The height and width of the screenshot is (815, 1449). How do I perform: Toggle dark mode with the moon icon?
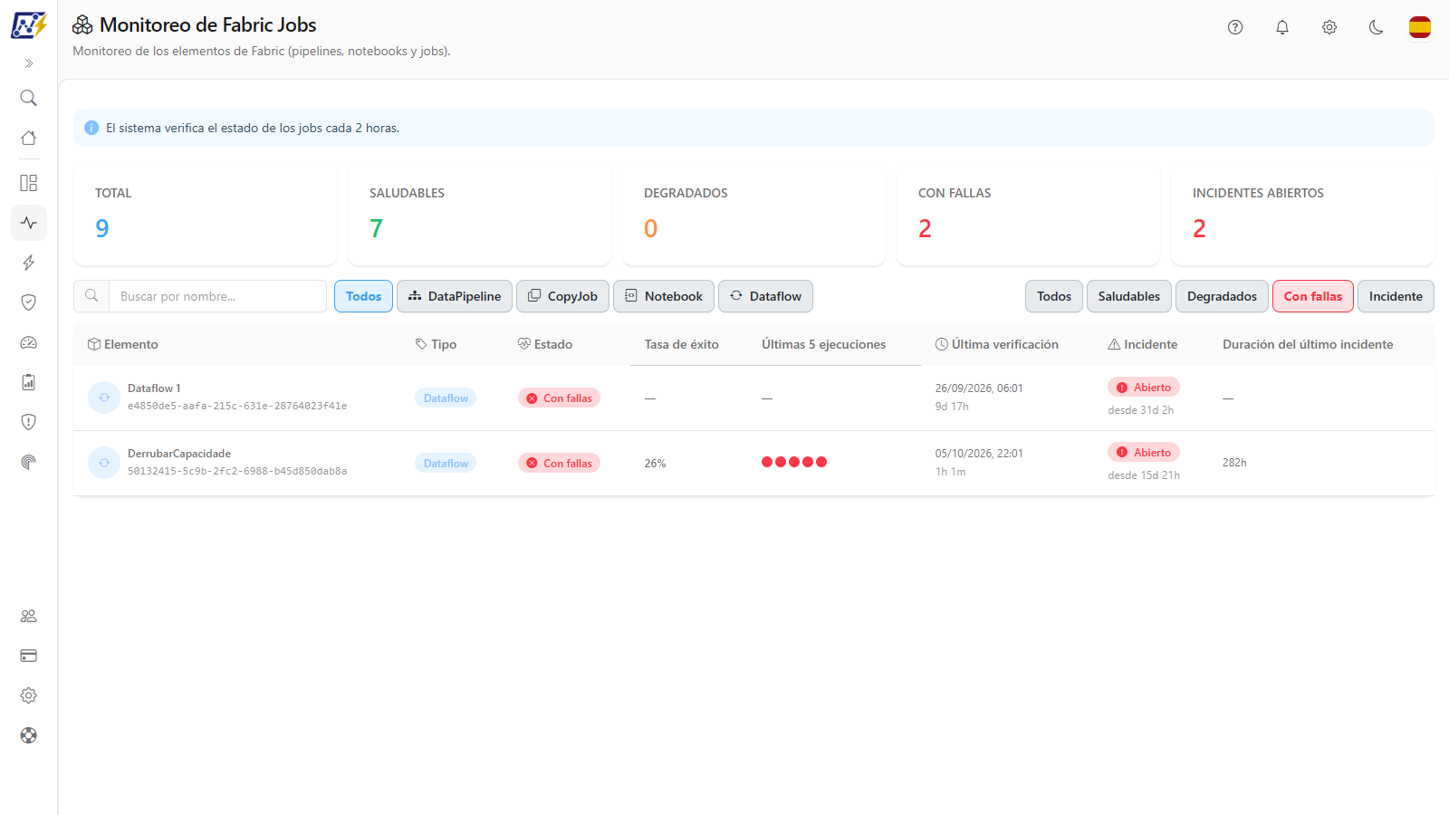click(1377, 27)
